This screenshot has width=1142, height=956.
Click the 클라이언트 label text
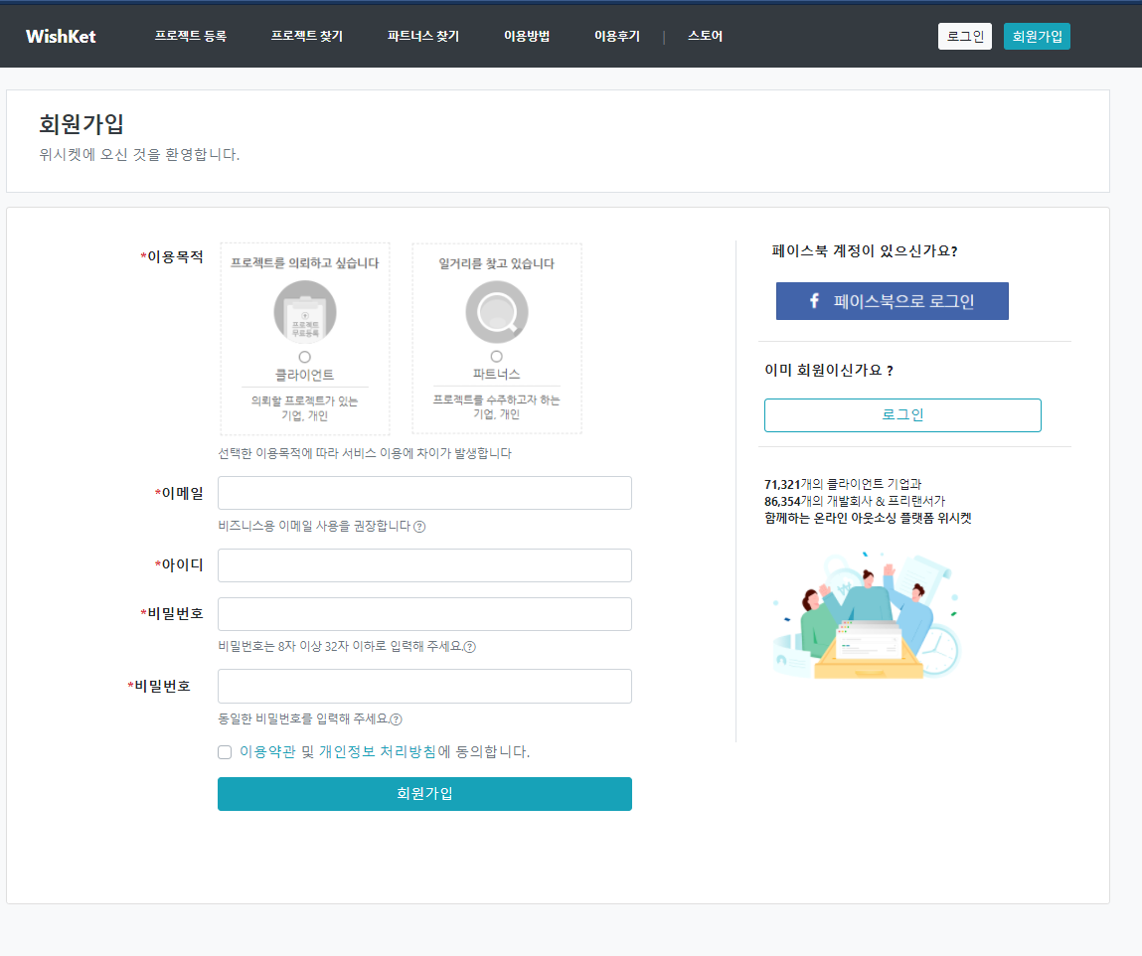(x=304, y=375)
